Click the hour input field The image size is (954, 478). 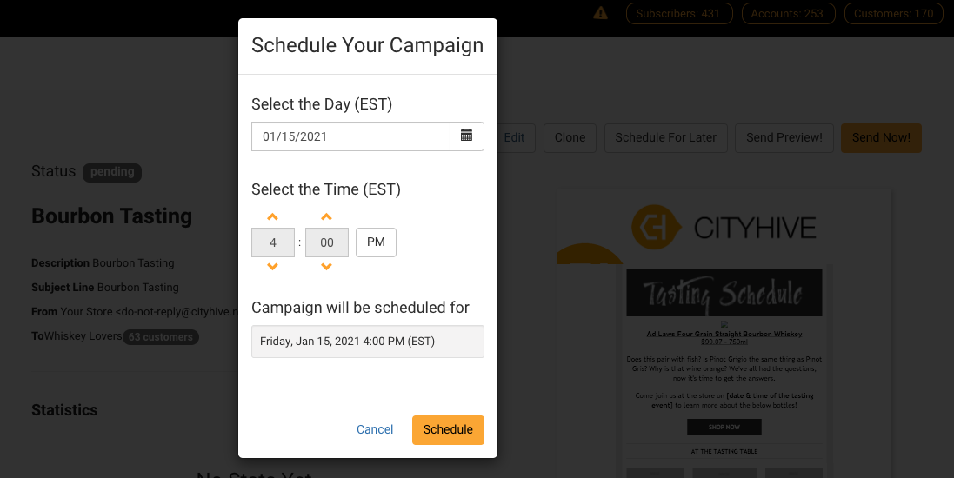(x=273, y=242)
